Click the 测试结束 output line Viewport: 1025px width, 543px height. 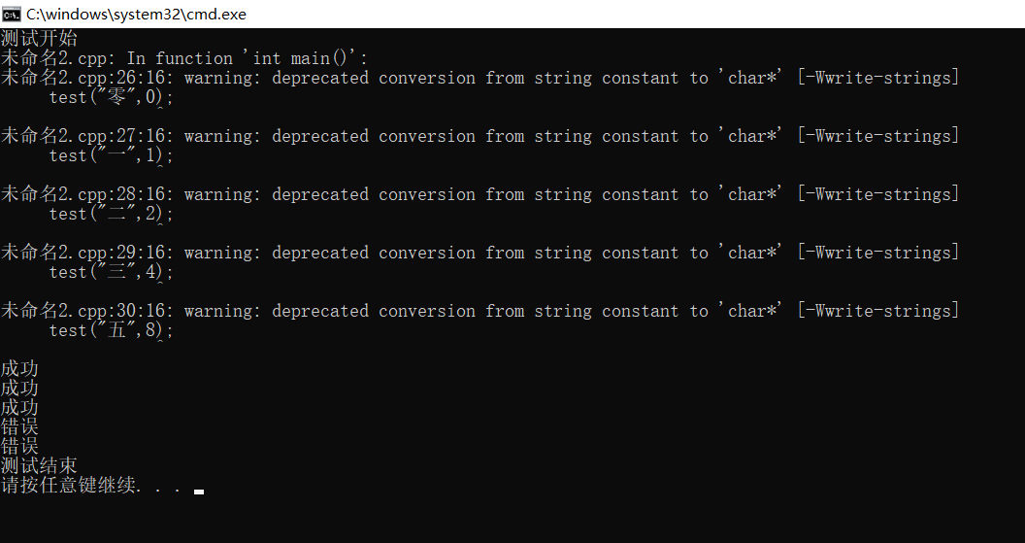click(x=39, y=466)
